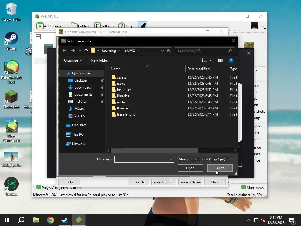
Task: Select Quick access in sidebar
Action: coord(82,73)
